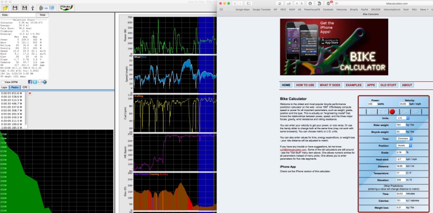Image resolution: width=433 pixels, height=213 pixels.
Task: Open the Units dropdown showing U.S.
Action: (404, 118)
